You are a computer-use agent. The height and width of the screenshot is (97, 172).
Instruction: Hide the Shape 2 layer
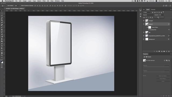[144, 24]
